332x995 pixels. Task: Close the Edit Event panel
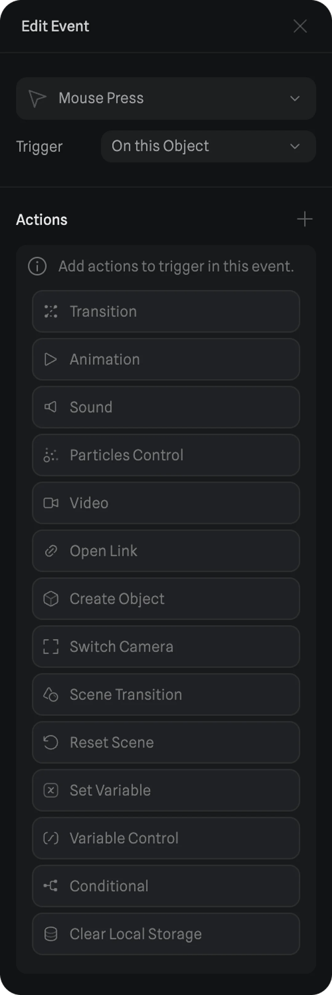[x=300, y=26]
